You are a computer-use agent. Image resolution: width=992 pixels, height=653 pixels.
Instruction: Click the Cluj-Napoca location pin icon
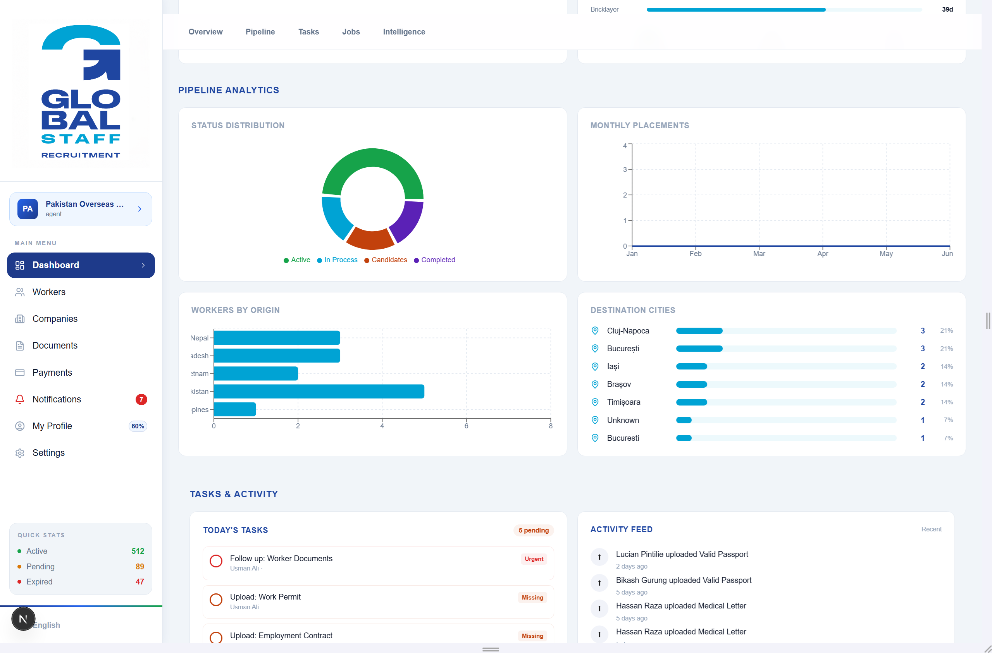point(595,331)
